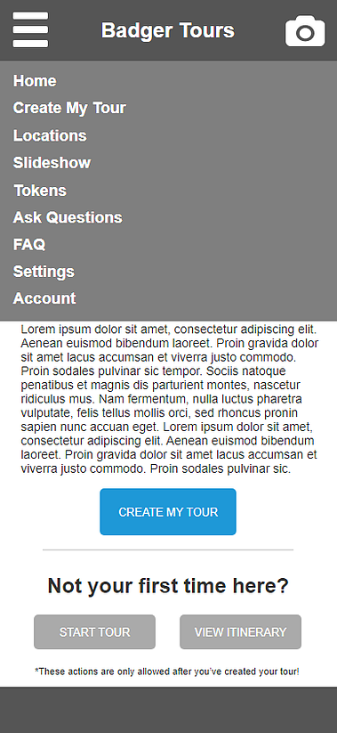
Task: Open Settings from the menu
Action: 44,272
